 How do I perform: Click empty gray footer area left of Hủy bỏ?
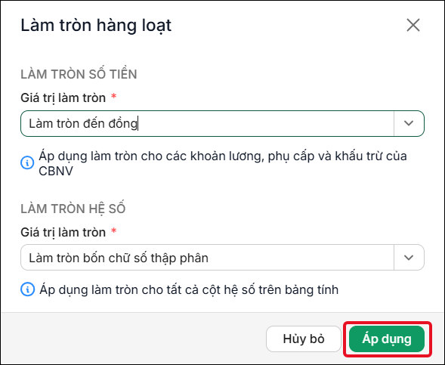pos(134,339)
